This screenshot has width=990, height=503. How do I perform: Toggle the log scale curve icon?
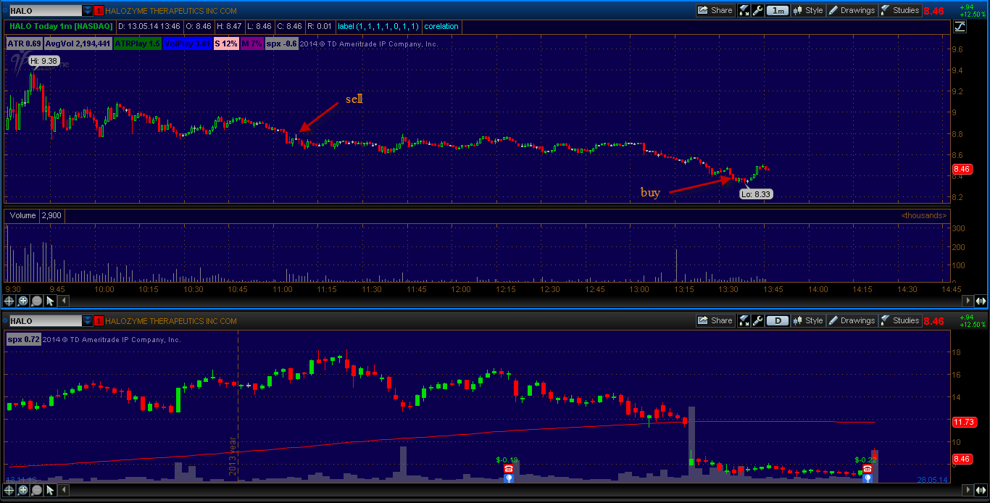[x=960, y=27]
